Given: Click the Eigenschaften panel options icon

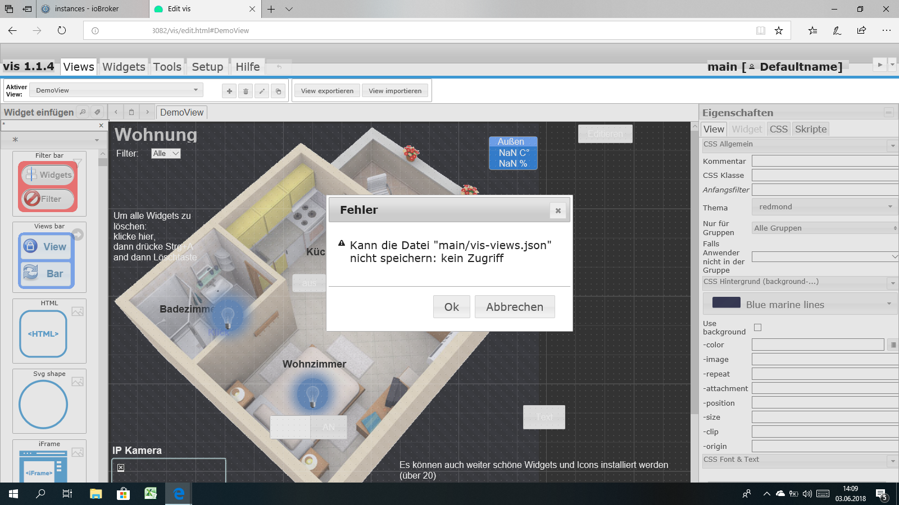Looking at the screenshot, I should [888, 112].
